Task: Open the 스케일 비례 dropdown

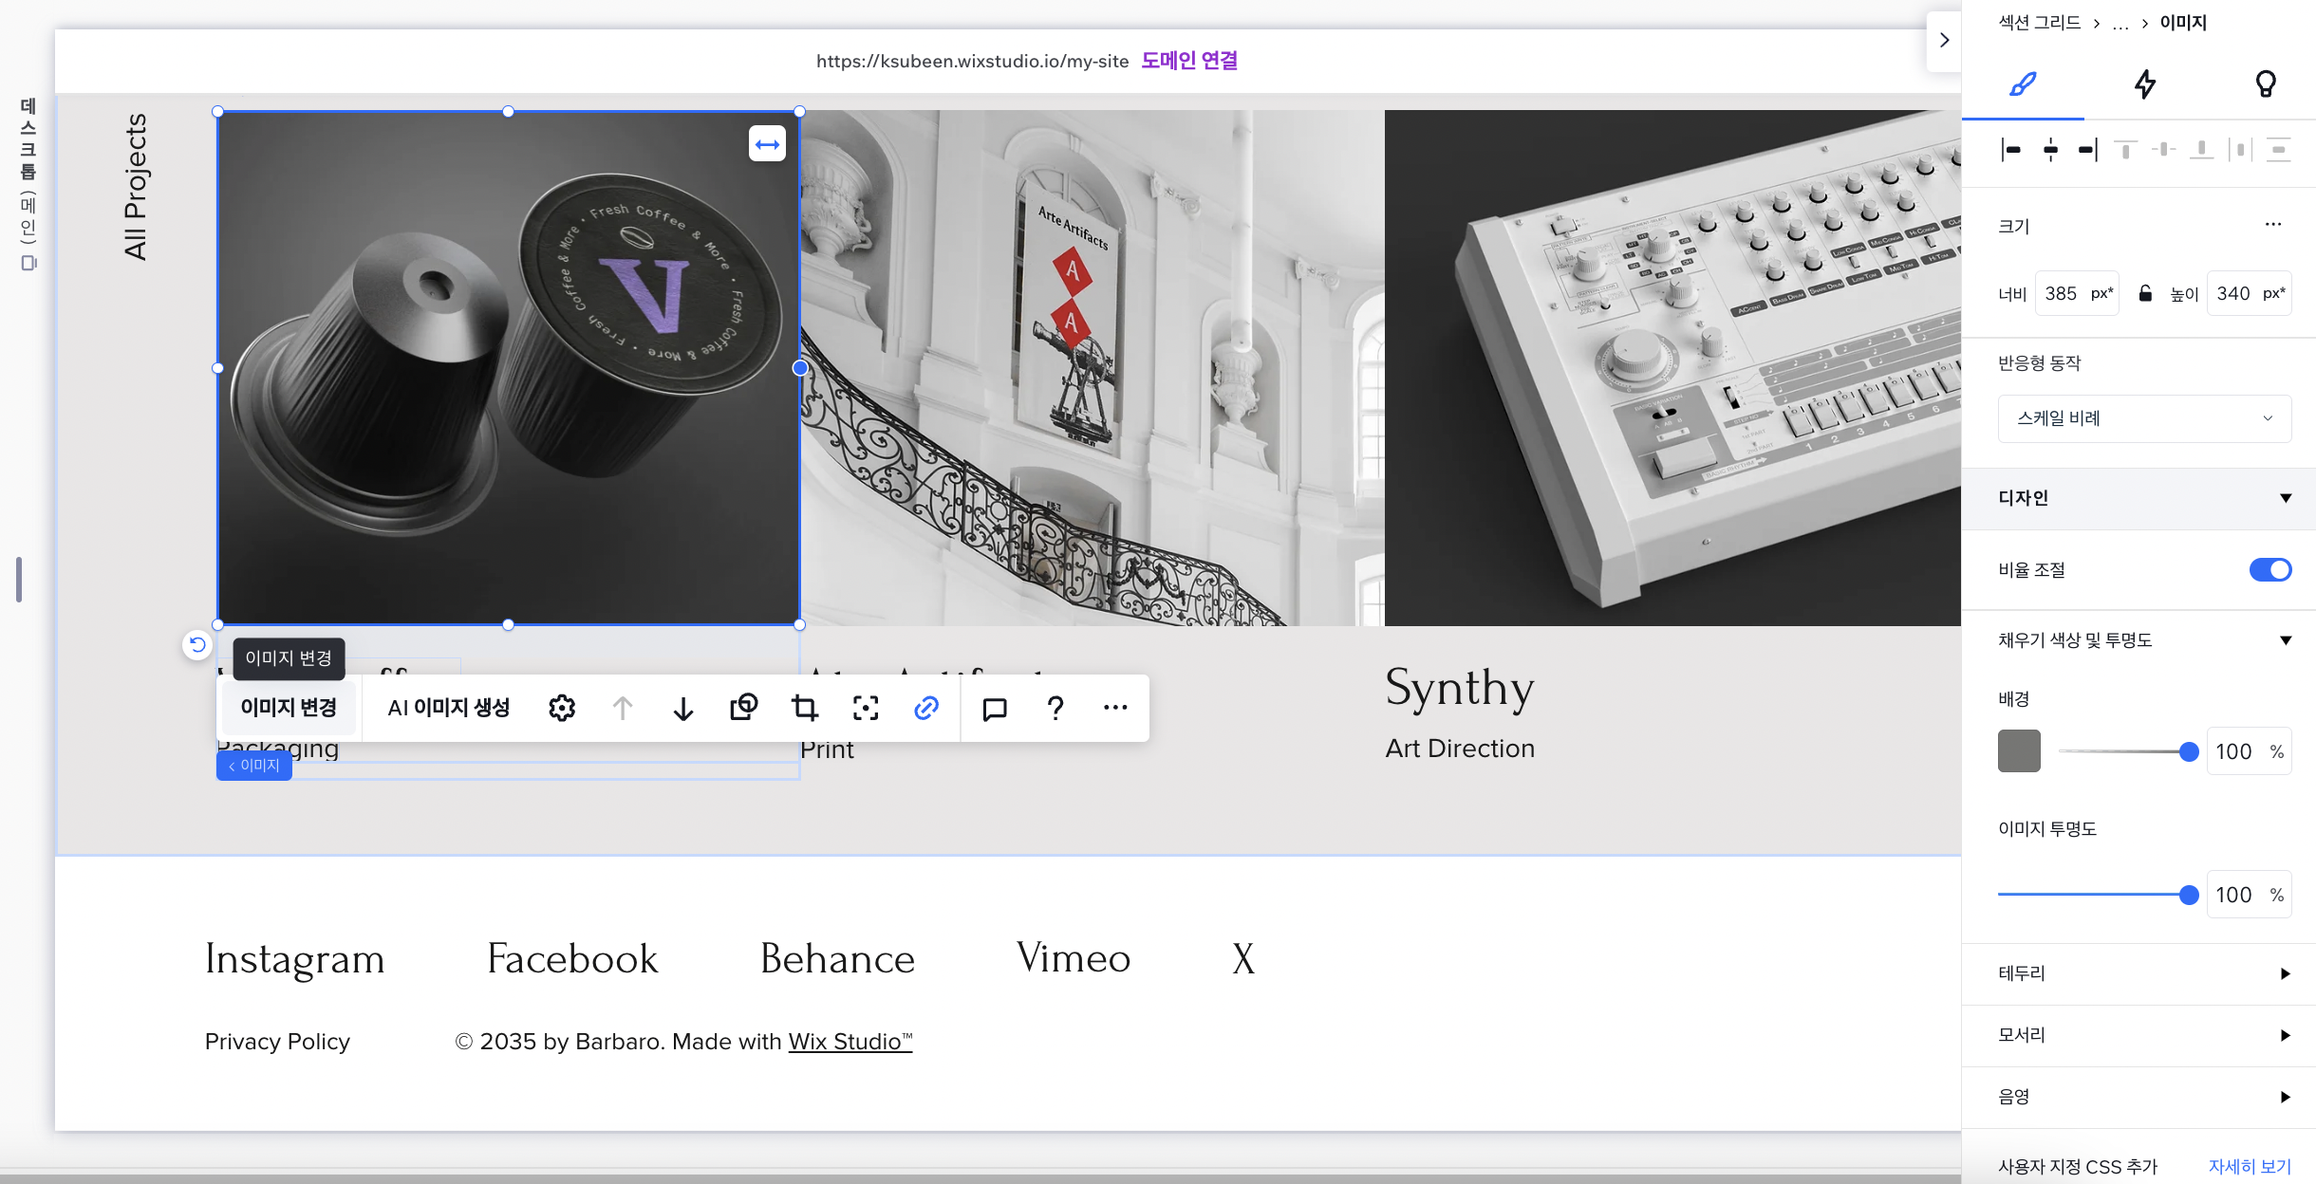Action: tap(2144, 418)
